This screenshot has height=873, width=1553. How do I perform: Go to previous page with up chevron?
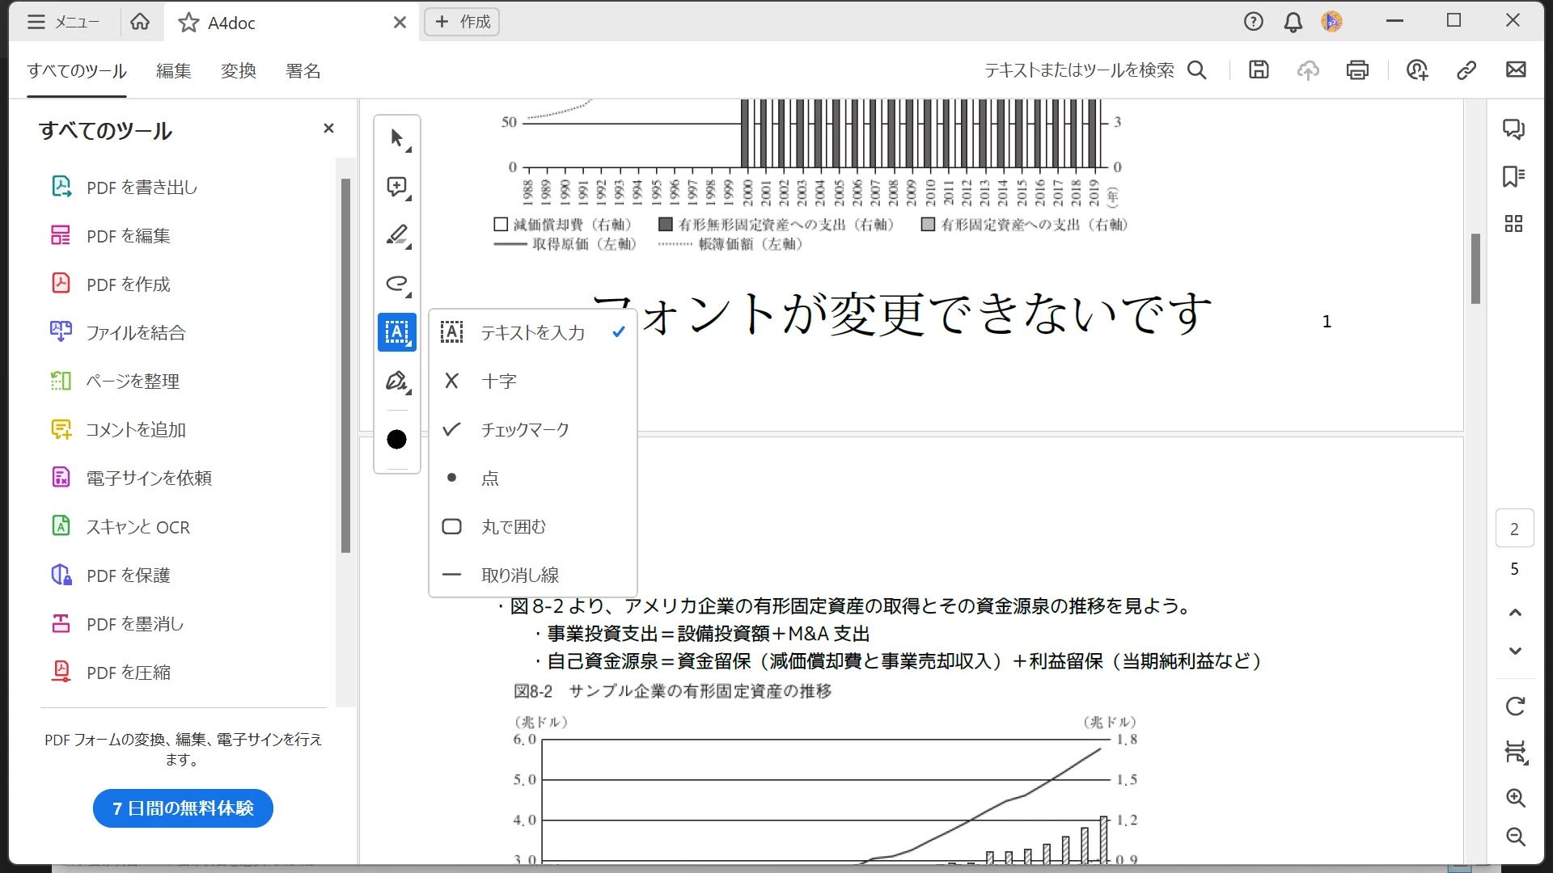[1515, 613]
